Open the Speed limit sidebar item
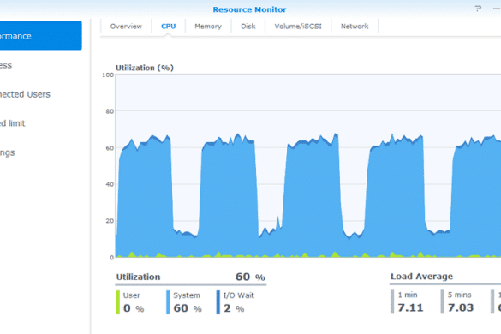Screen dimensions: 501x334 (13, 123)
